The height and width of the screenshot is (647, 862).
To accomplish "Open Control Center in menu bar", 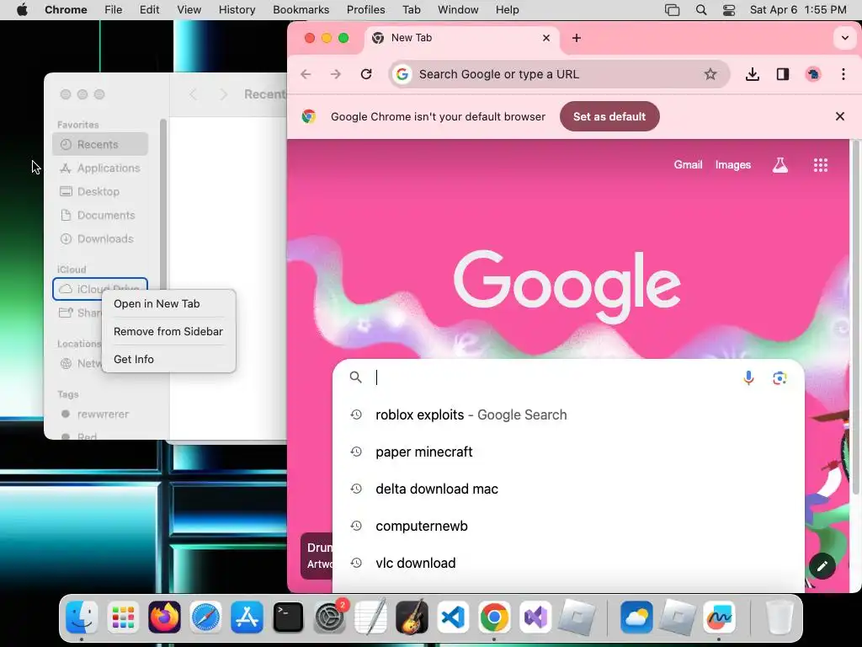I will [729, 10].
